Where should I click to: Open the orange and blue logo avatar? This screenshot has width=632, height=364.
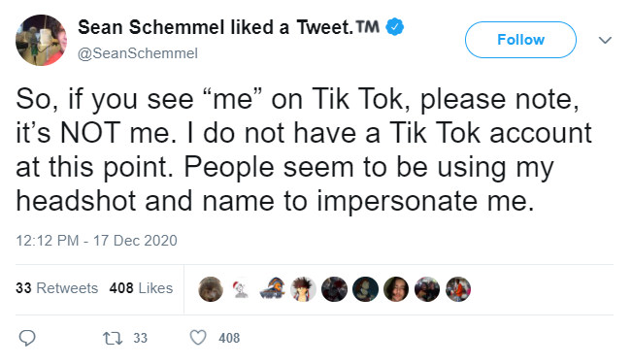pos(273,289)
